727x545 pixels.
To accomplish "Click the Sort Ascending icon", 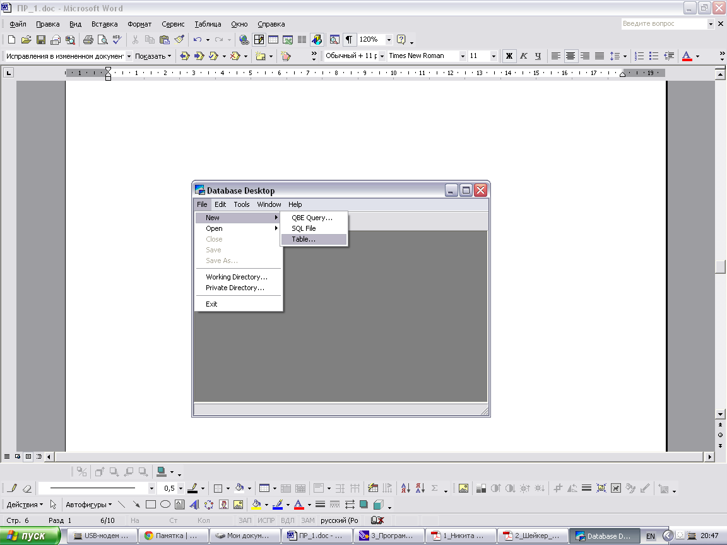I will [x=406, y=488].
